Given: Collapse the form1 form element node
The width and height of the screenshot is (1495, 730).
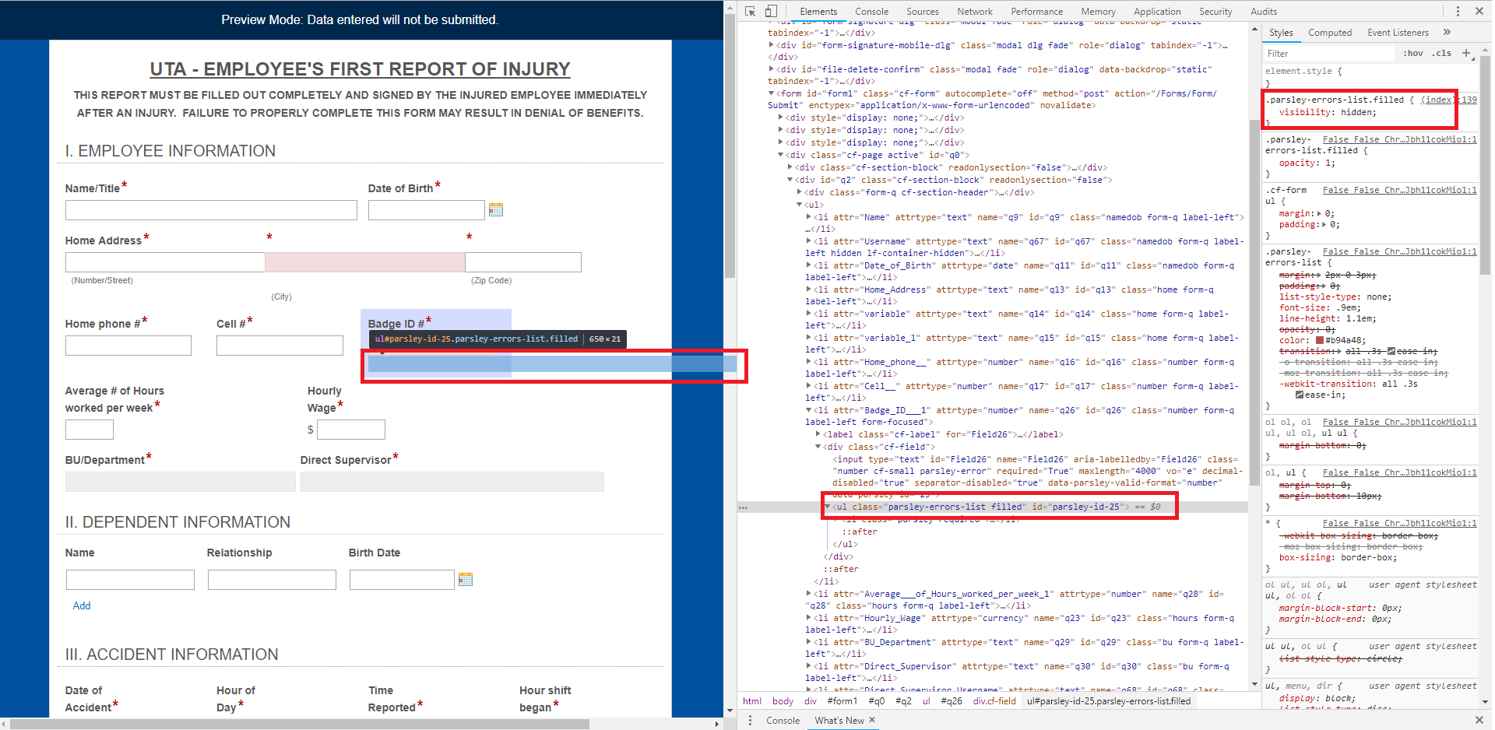Looking at the screenshot, I should coord(772,93).
